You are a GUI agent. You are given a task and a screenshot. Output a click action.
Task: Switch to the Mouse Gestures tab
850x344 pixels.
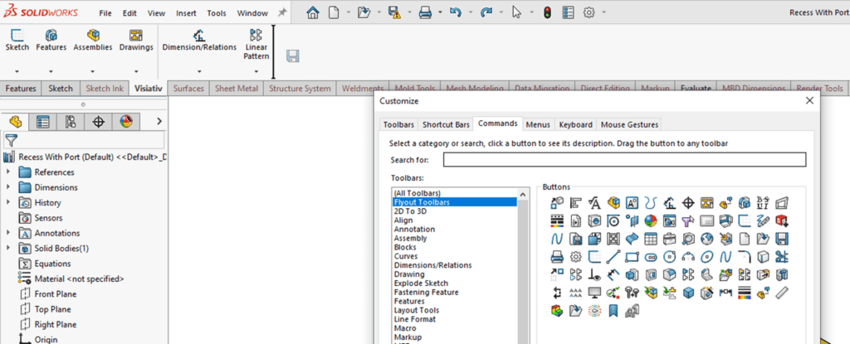click(x=629, y=124)
